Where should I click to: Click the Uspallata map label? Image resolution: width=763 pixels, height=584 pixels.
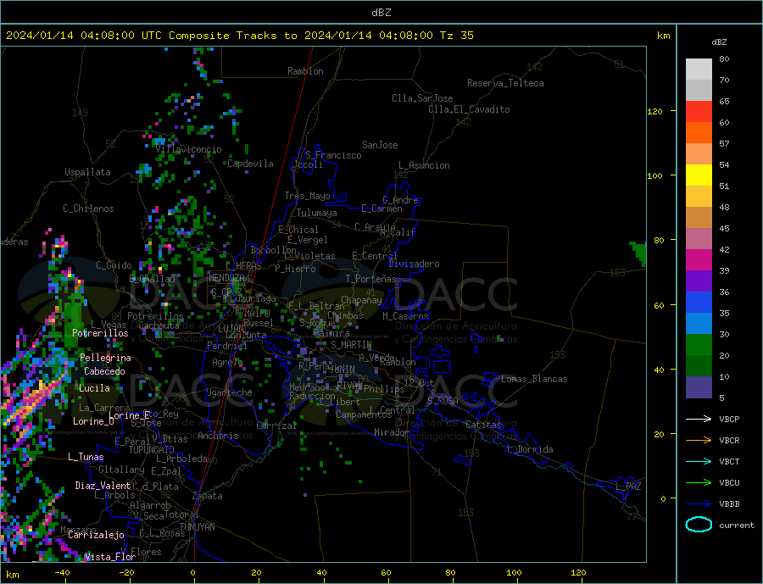pos(87,172)
